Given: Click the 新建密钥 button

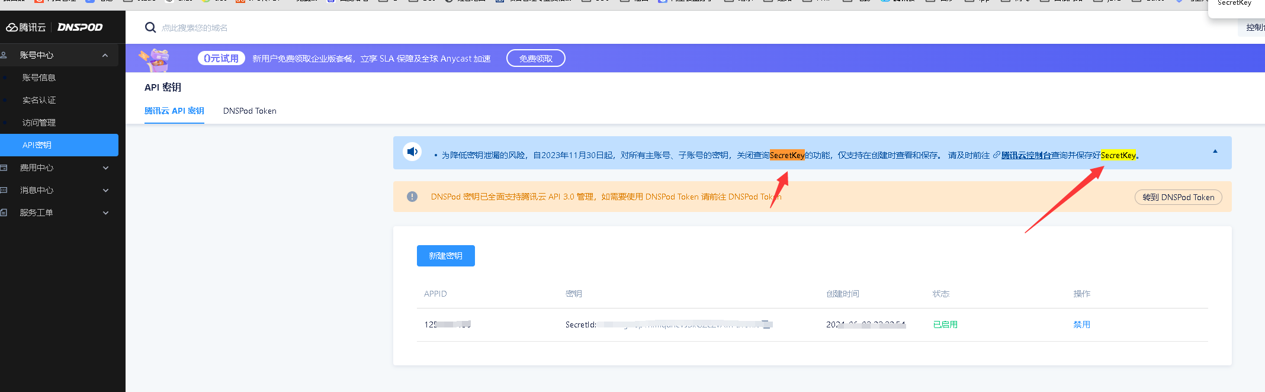Looking at the screenshot, I should coord(446,256).
